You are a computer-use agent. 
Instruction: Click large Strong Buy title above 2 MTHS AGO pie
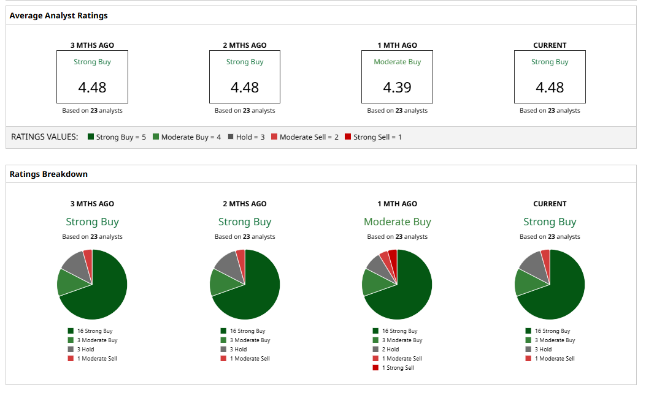245,222
